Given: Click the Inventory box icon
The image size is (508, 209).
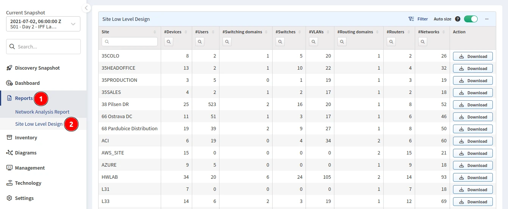Looking at the screenshot, I should pyautogui.click(x=9, y=137).
